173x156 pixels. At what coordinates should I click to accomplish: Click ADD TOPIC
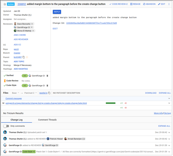(19, 62)
